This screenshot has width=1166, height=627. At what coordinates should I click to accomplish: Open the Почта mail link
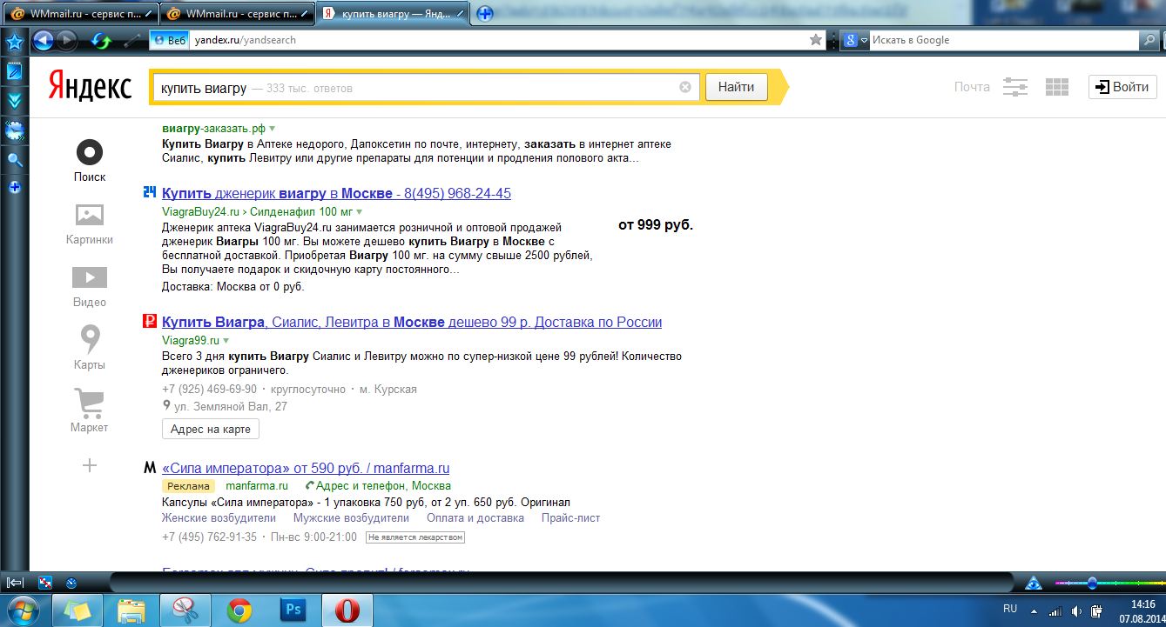coord(972,87)
